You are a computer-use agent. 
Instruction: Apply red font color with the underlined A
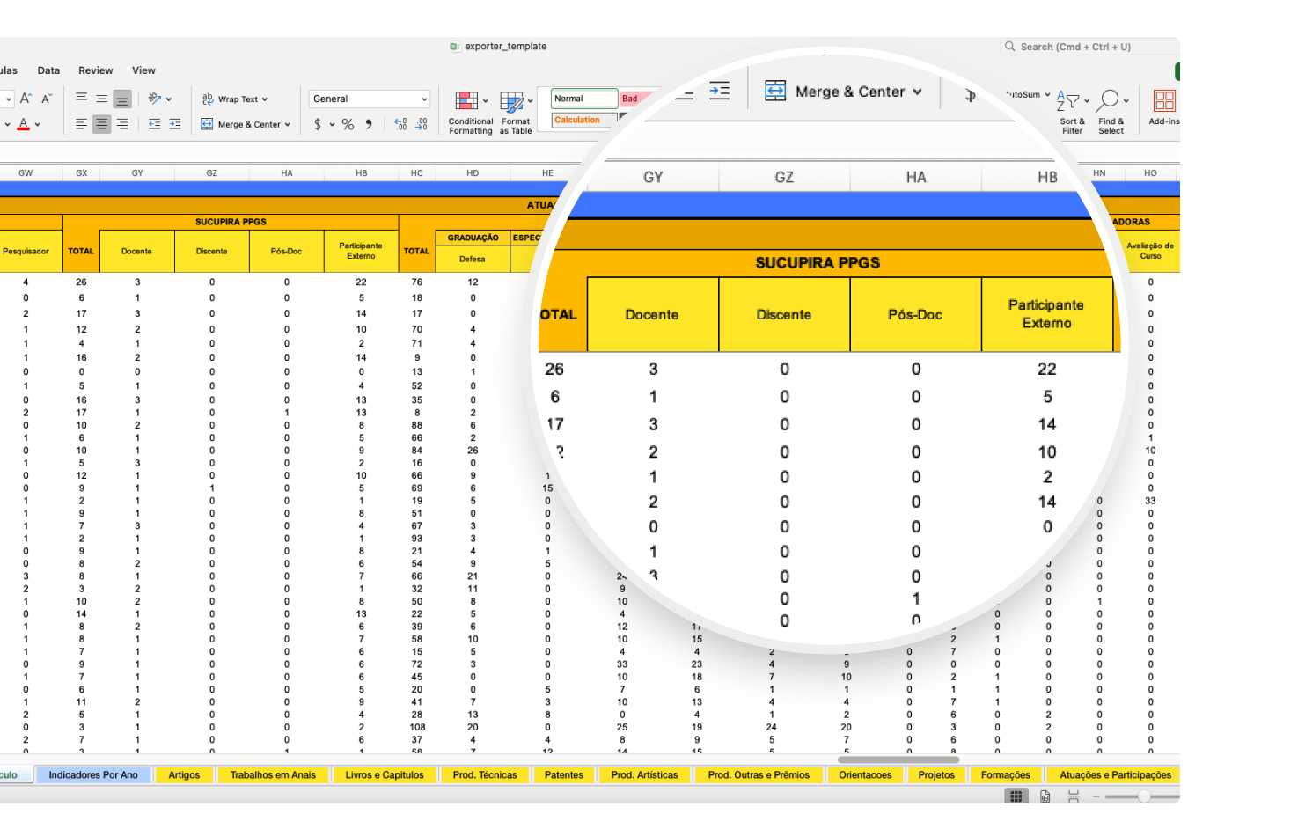[24, 124]
